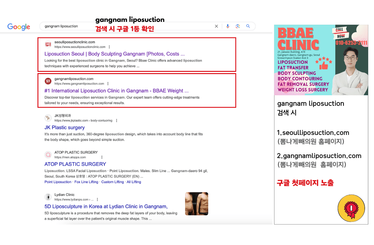Submit search with magnifier icon
374x245 pixels.
click(x=248, y=26)
